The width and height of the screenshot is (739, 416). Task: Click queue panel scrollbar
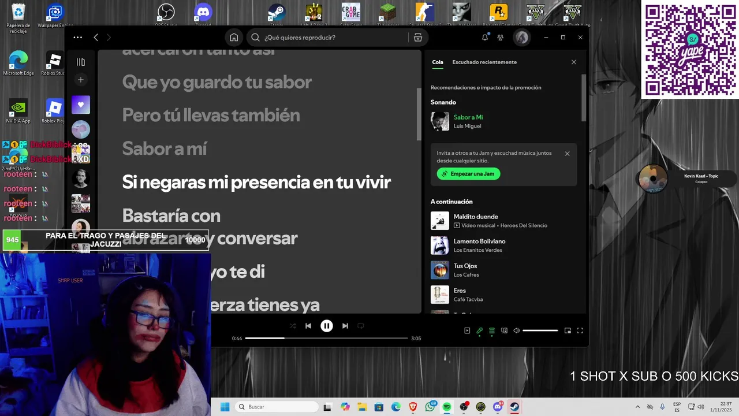584,98
